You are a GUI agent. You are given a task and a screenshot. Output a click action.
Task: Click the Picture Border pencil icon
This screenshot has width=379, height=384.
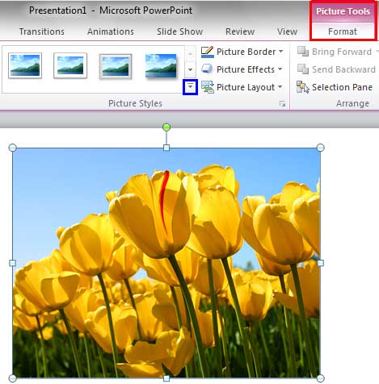tap(207, 52)
